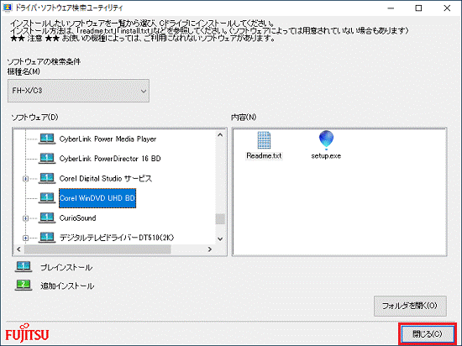Screen dimensions: 462x346
Task: Click the Readme.txt file name
Action: (264, 155)
